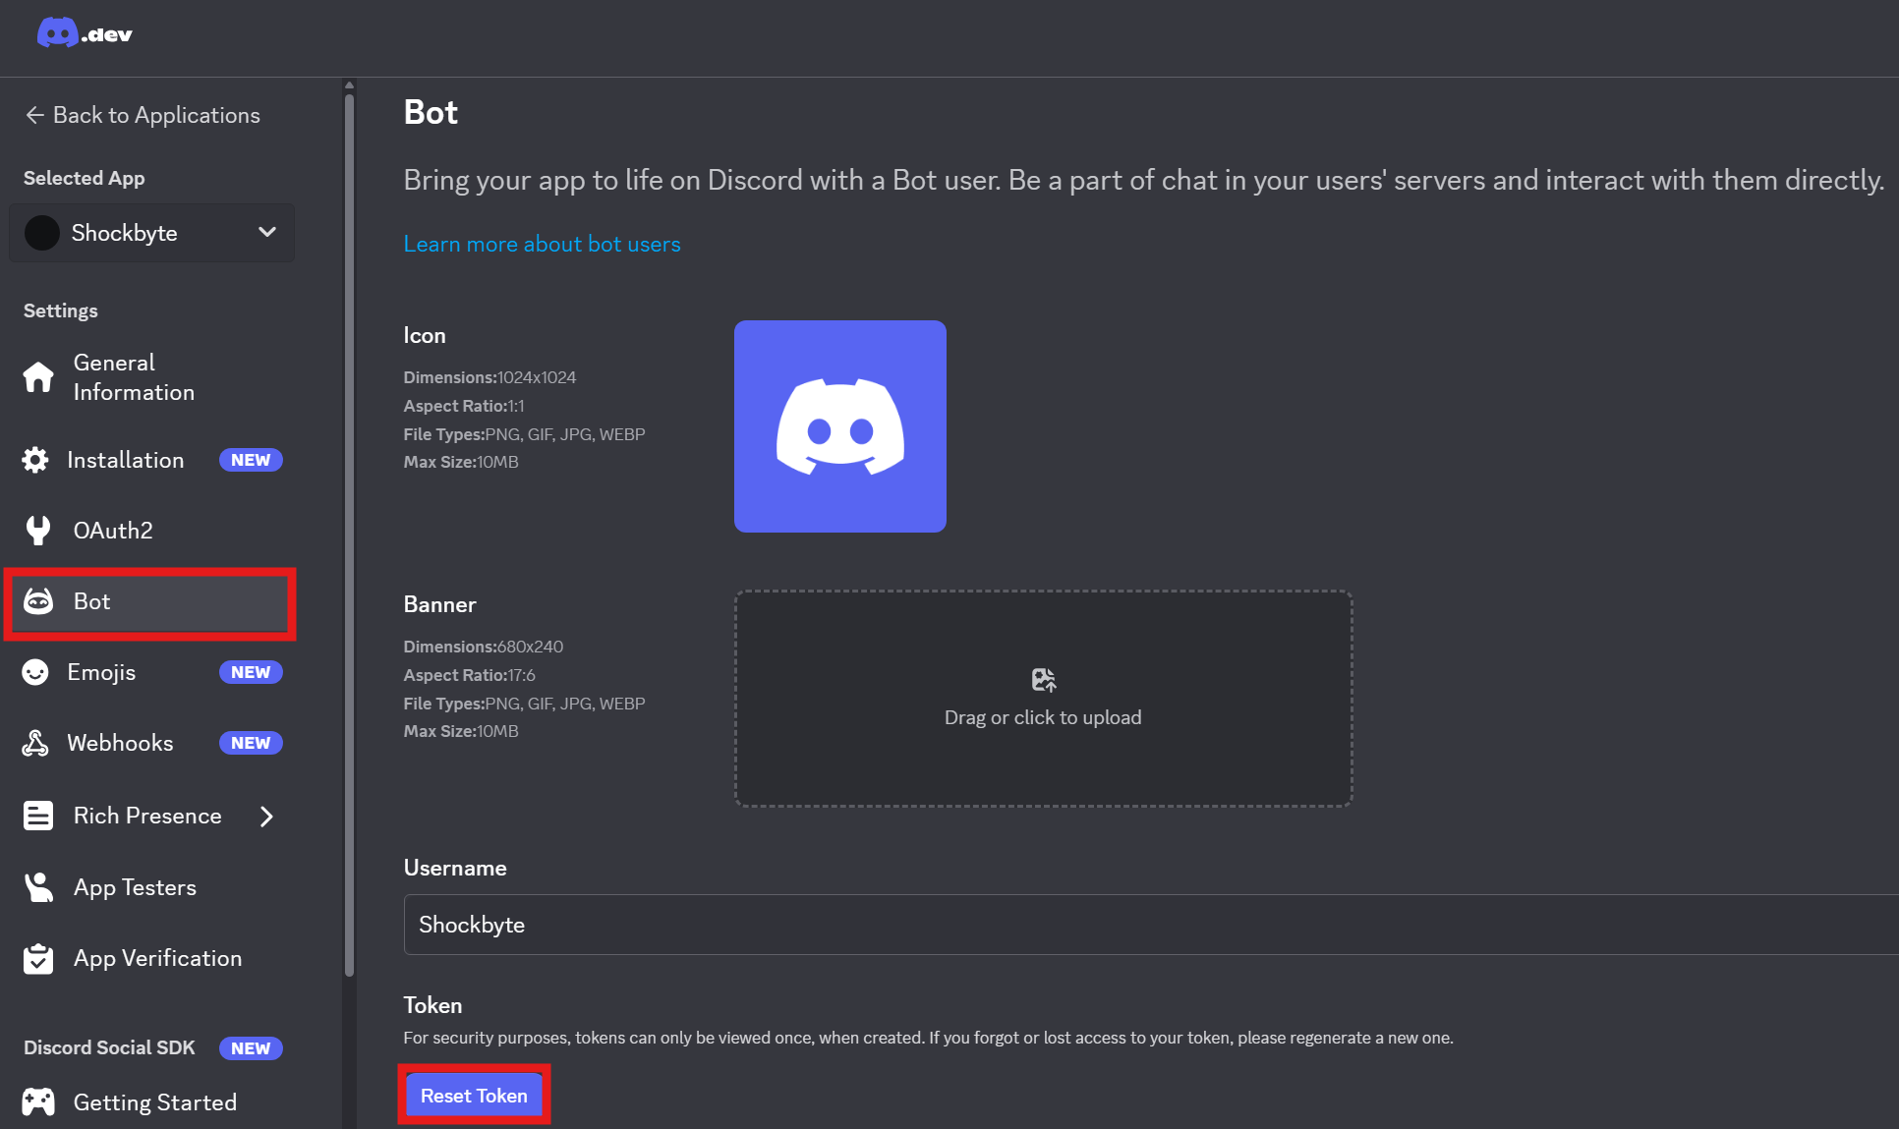
Task: Click the App Verification clipboard icon
Action: coord(38,958)
